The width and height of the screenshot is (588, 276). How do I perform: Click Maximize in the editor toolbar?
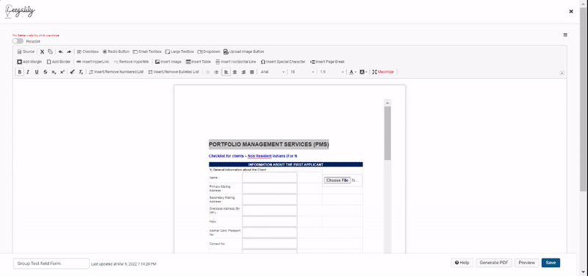point(383,71)
